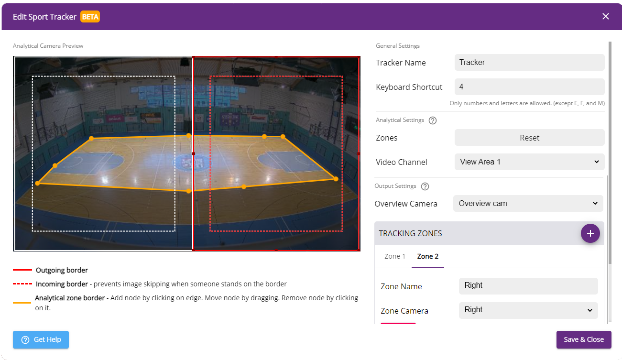622x360 pixels.
Task: Click the far-left orange zone node
Action: (37, 183)
